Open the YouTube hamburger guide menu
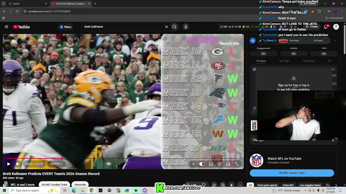This screenshot has height=194, width=346. coord(6,27)
